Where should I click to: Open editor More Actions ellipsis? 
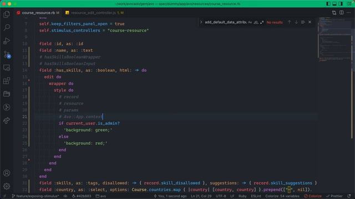point(349,13)
